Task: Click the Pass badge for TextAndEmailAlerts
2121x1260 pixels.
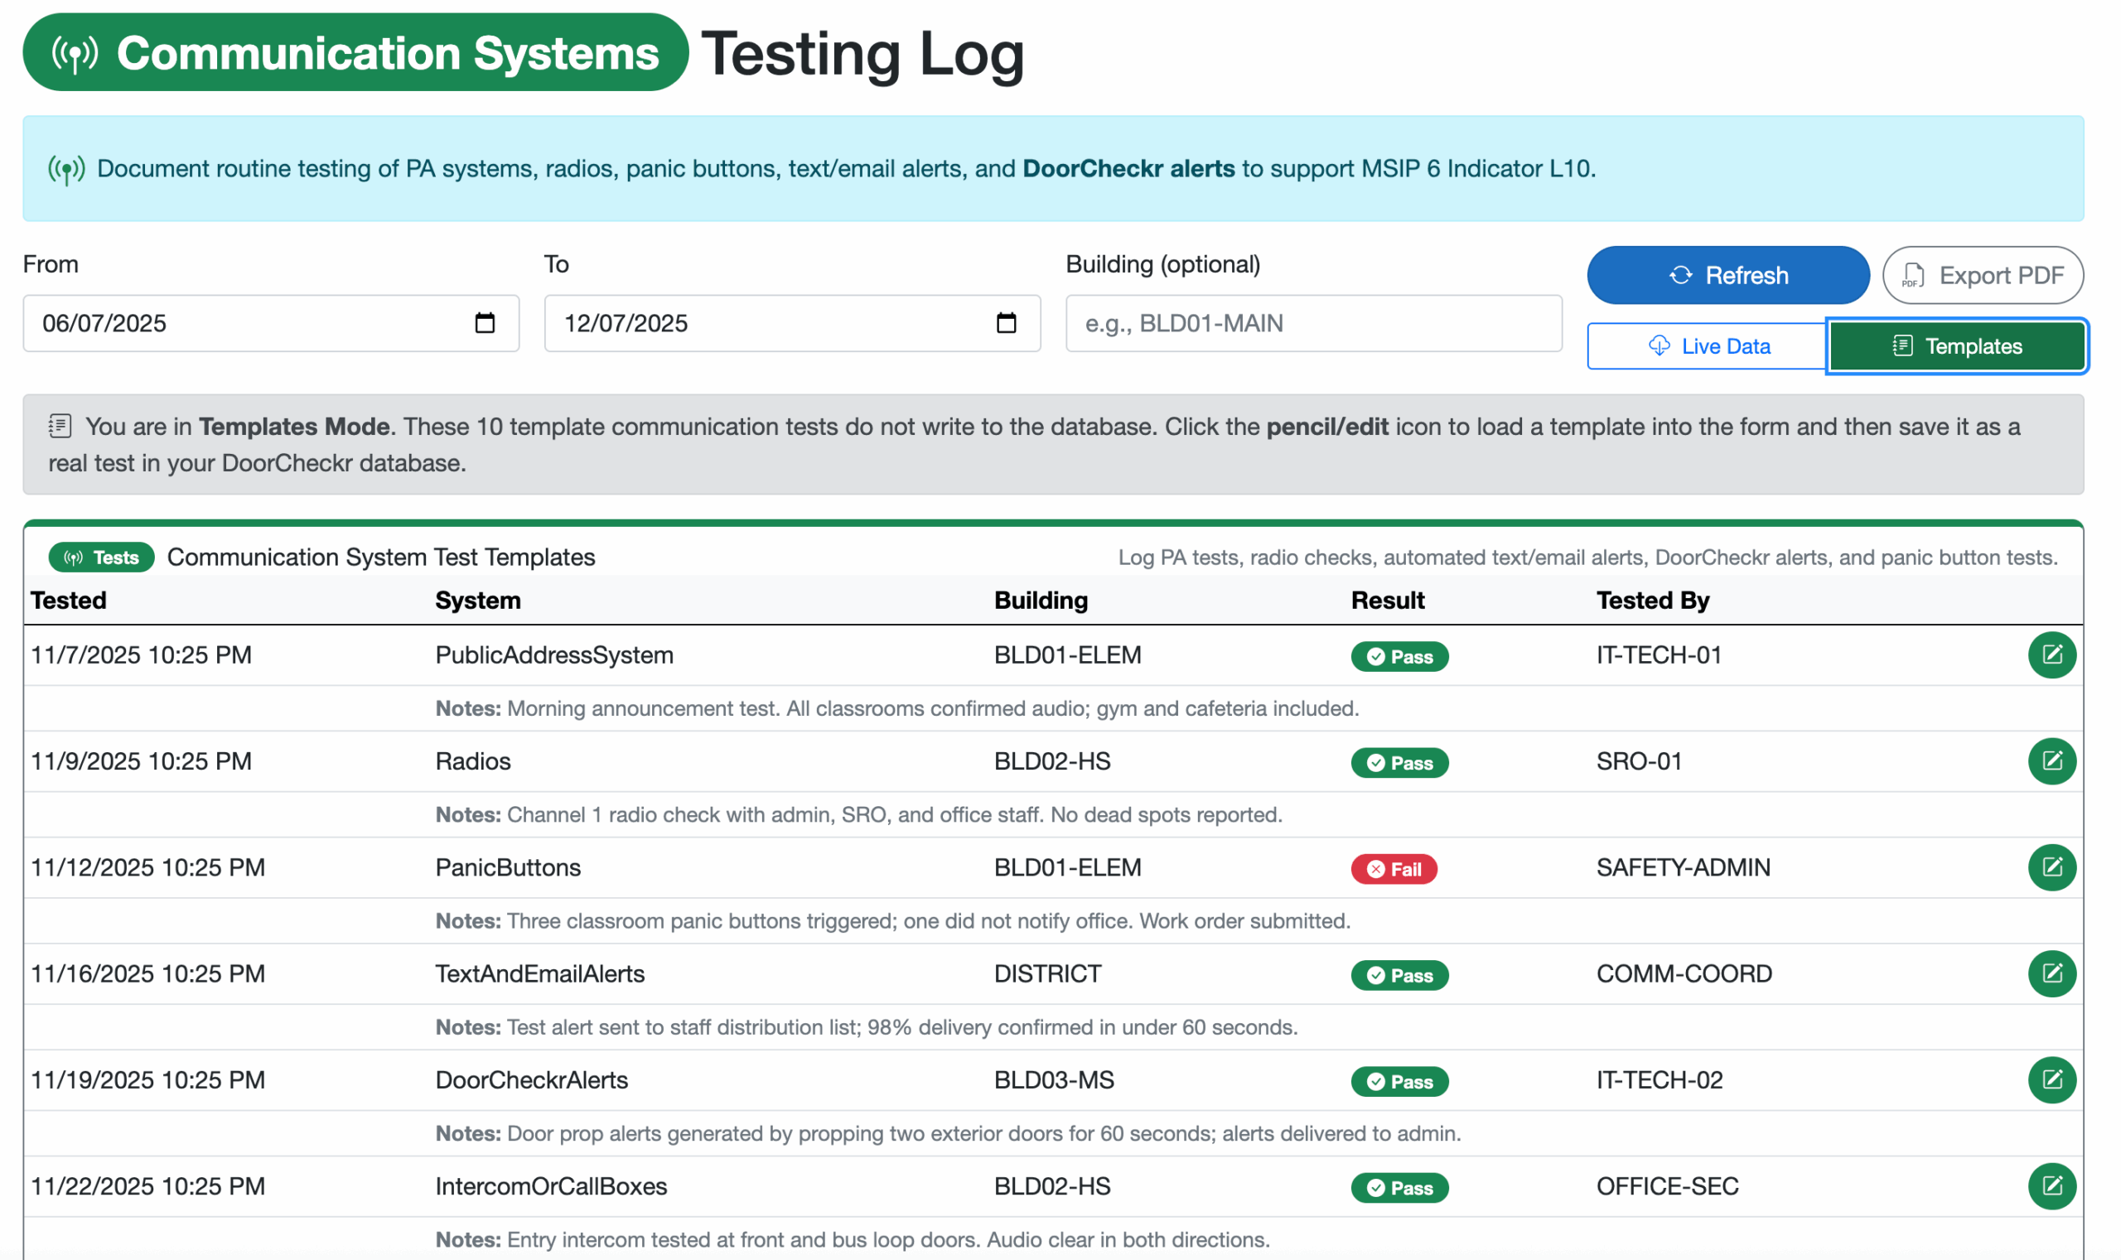Action: pos(1399,975)
